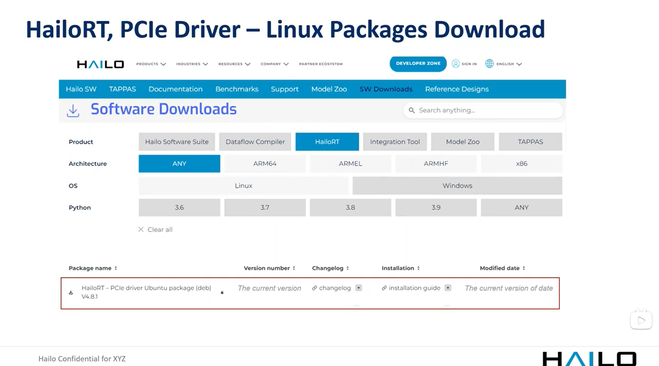
Task: Click the globe language icon
Action: [489, 64]
